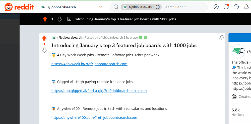Toggle downvote arrow in the black title bar
Viewport: 251px width, 124px height.
click(x=59, y=19)
